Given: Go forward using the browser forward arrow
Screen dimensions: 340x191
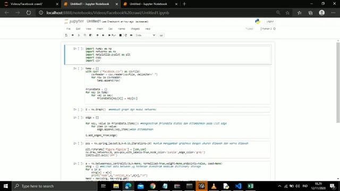Looking at the screenshot, I should 18,13.
